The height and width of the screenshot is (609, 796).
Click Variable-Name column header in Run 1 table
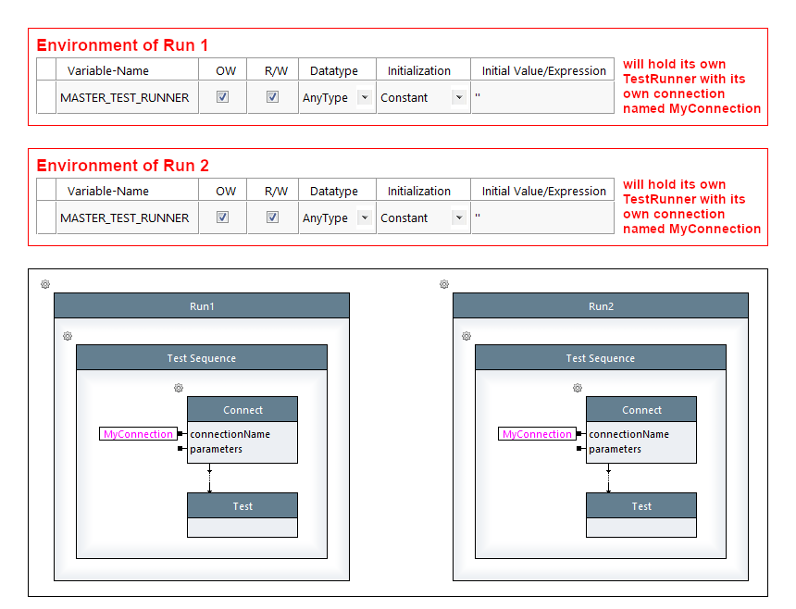point(108,70)
